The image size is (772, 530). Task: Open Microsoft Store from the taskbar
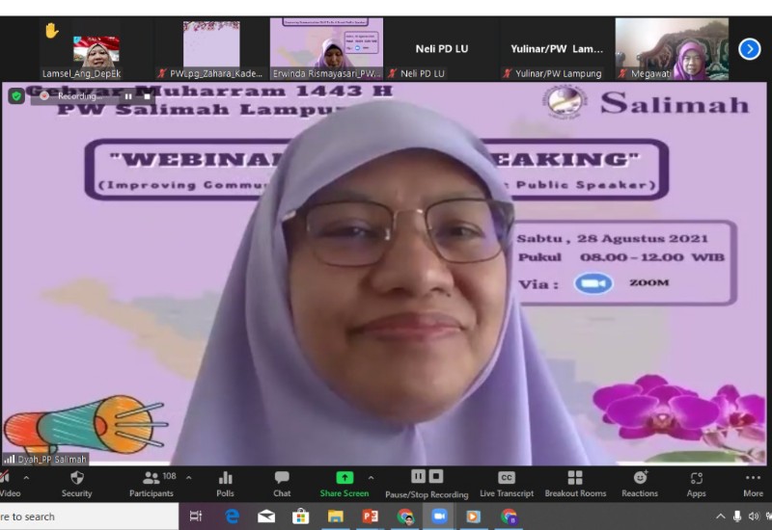point(300,517)
